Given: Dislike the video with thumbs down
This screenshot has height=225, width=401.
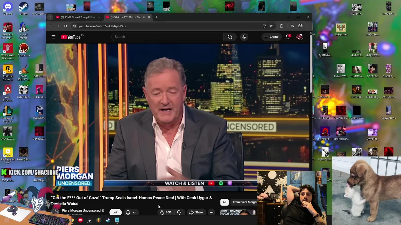Looking at the screenshot, I should click(179, 212).
